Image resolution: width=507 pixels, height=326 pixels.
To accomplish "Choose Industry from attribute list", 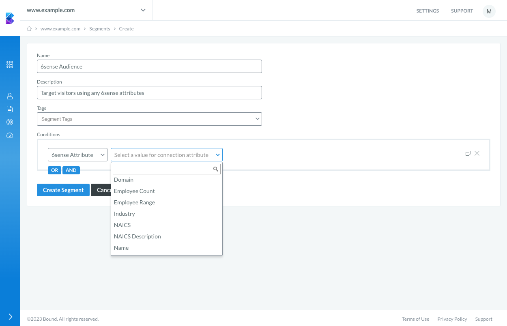I will point(167,214).
